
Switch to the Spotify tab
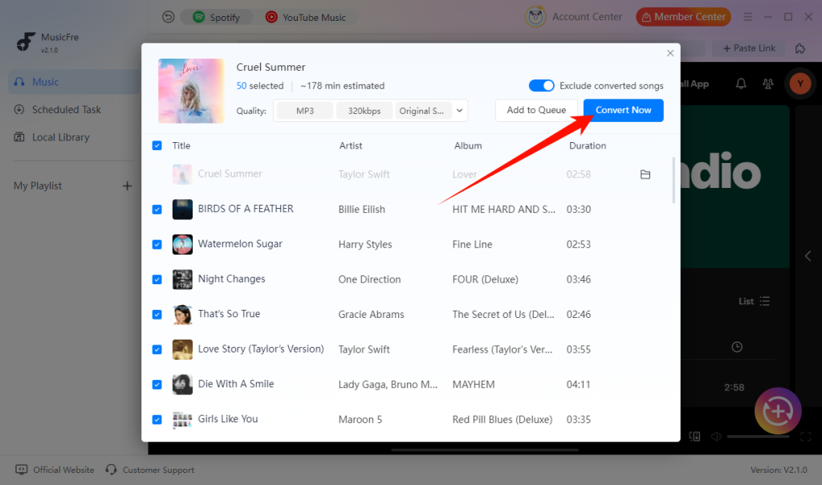pyautogui.click(x=217, y=18)
